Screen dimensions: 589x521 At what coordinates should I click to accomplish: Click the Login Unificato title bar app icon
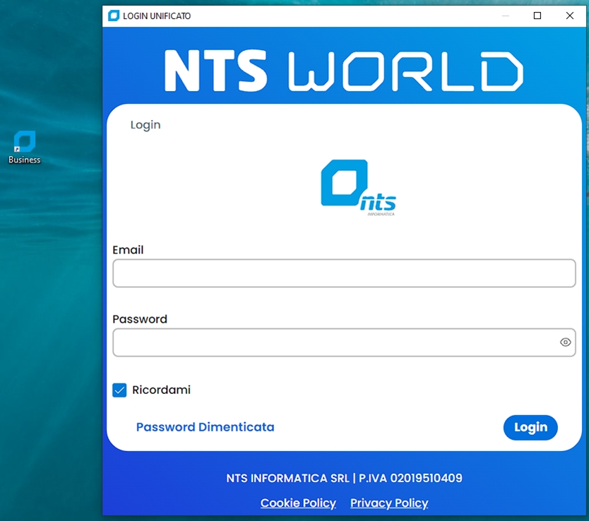(x=114, y=16)
